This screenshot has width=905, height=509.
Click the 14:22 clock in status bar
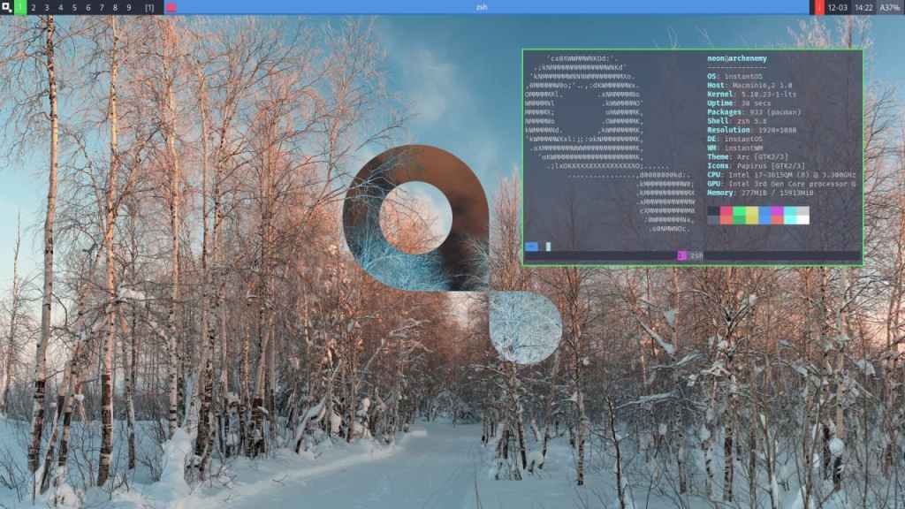[863, 7]
